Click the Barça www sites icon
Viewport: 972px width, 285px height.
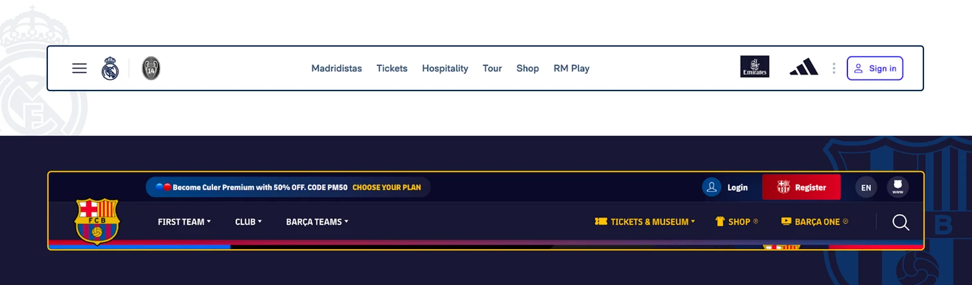[897, 187]
